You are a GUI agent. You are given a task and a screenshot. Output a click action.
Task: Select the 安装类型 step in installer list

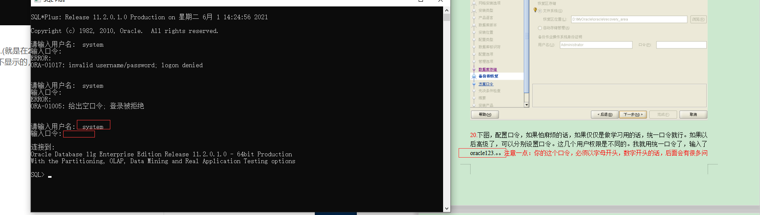[x=486, y=10]
